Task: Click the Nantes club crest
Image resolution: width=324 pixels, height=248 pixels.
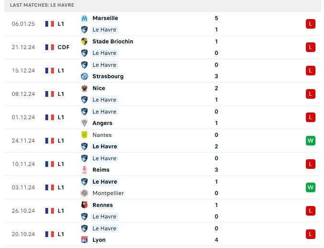Action: (x=84, y=135)
